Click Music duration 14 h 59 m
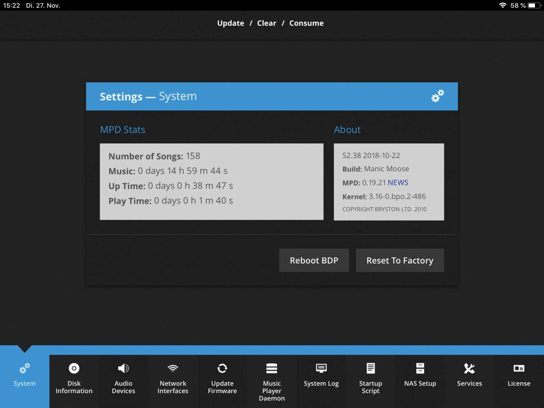This screenshot has width=544, height=408. 182,171
